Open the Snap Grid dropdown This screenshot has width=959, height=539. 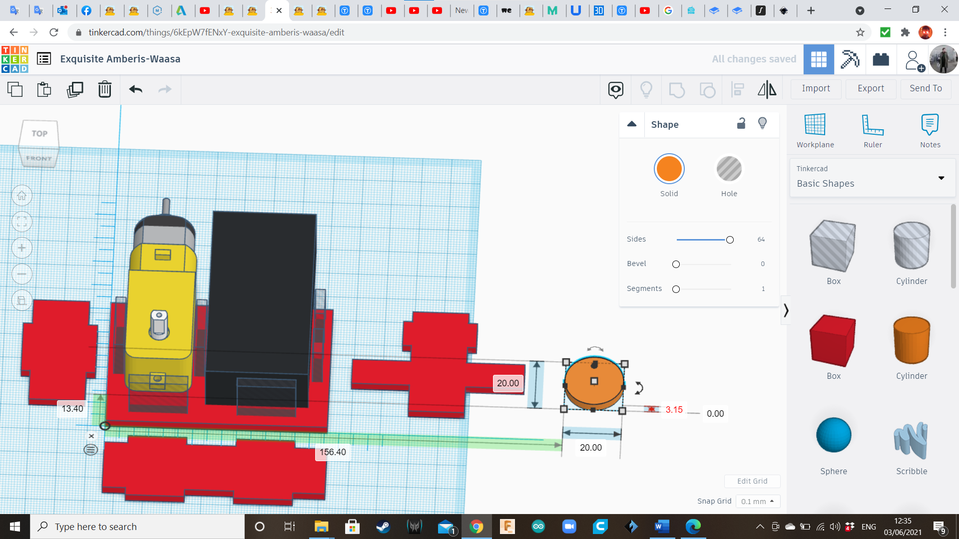click(x=758, y=501)
